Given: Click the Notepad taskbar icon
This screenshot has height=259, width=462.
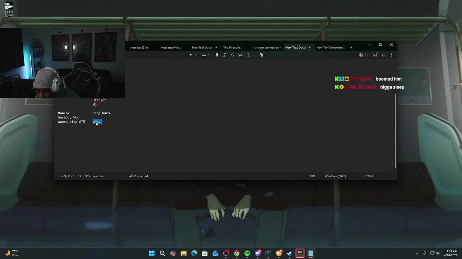Looking at the screenshot, I should coord(310,253).
